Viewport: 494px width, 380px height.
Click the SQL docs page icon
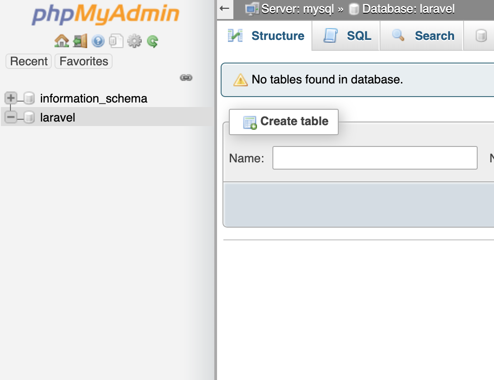[x=116, y=42]
